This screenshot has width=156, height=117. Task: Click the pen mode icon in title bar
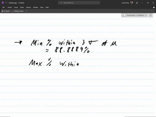pos(137,3)
